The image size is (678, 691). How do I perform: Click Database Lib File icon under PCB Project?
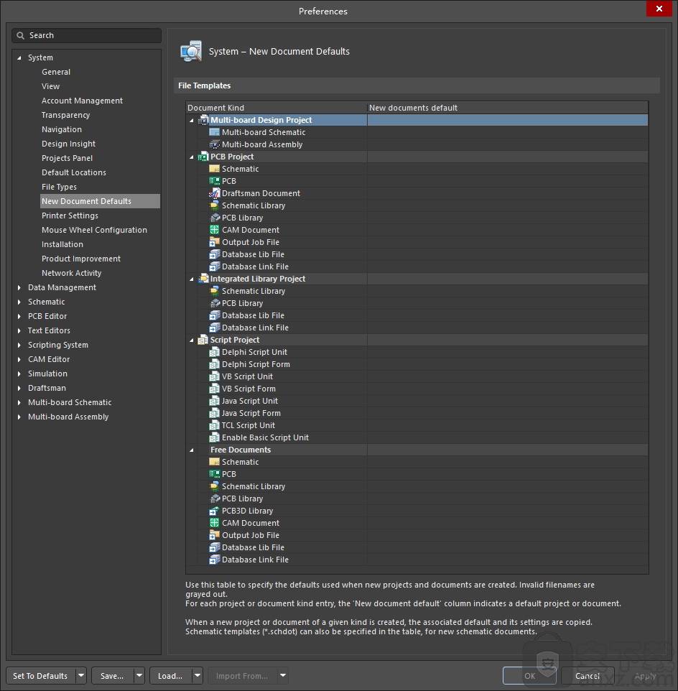coord(214,254)
